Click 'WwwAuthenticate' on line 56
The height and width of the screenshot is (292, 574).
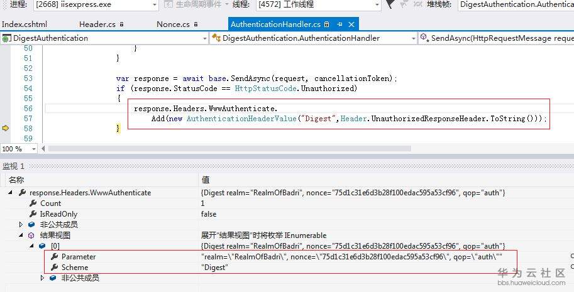click(241, 109)
